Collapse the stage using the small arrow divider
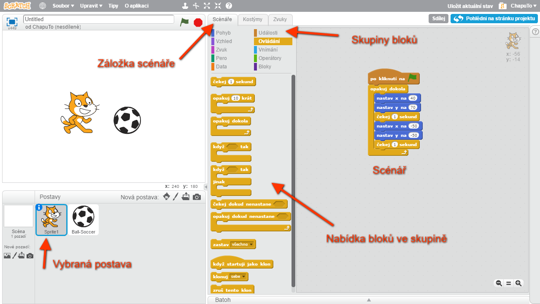The width and height of the screenshot is (540, 304). (206, 187)
